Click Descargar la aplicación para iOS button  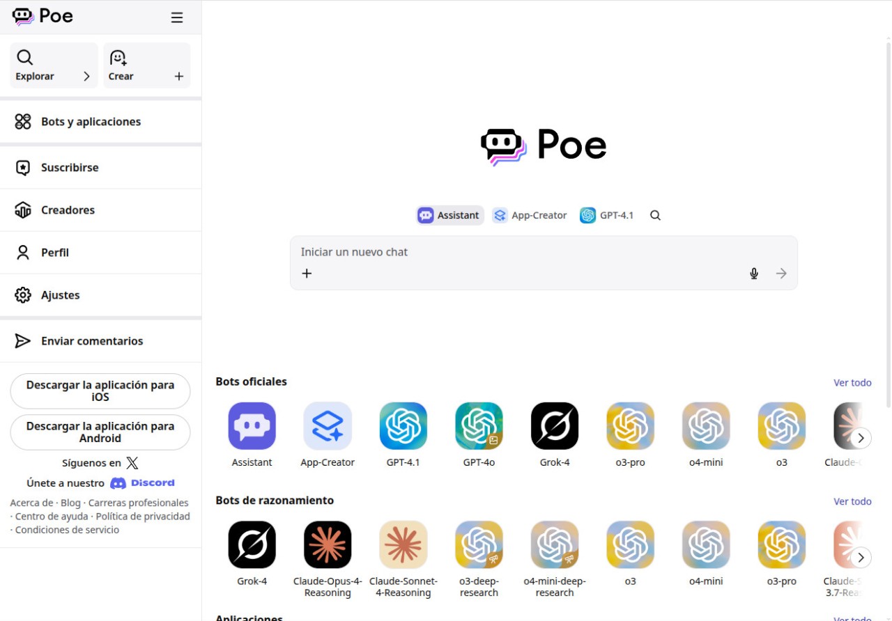click(100, 391)
